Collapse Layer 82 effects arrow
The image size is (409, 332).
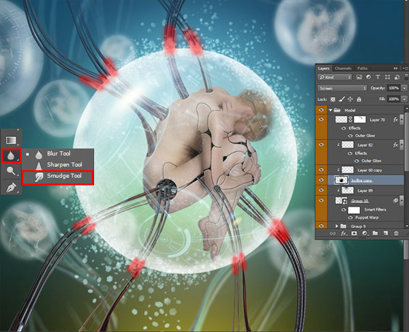pos(402,145)
